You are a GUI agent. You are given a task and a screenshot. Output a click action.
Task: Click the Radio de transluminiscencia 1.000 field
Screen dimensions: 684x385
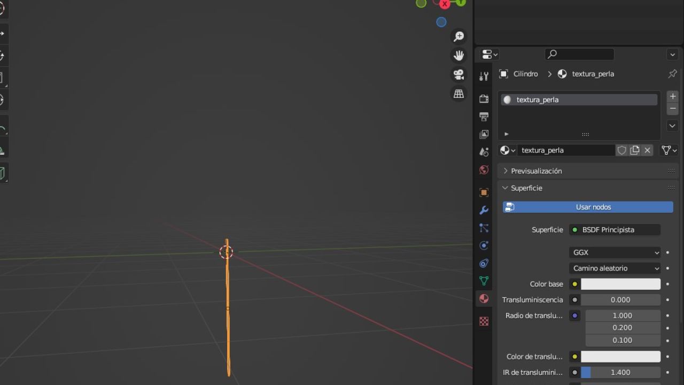tap(623, 315)
